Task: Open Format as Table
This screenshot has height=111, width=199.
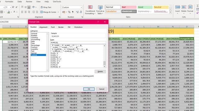Action: pyautogui.click(x=100, y=10)
